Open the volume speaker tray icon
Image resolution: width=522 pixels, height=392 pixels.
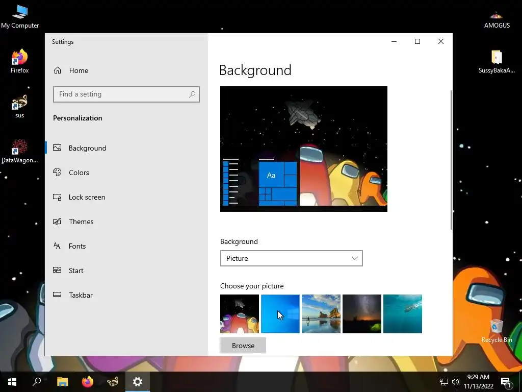[x=456, y=382]
